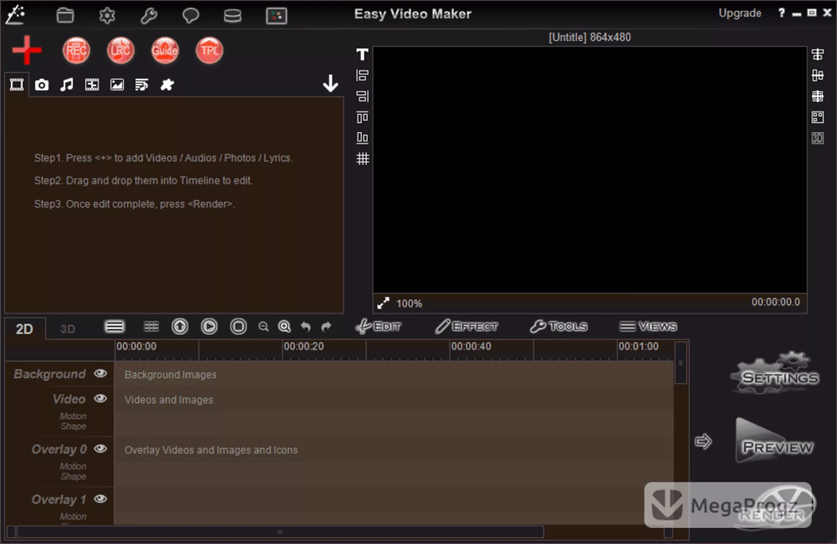Switch to the music note audio tab

coord(67,85)
